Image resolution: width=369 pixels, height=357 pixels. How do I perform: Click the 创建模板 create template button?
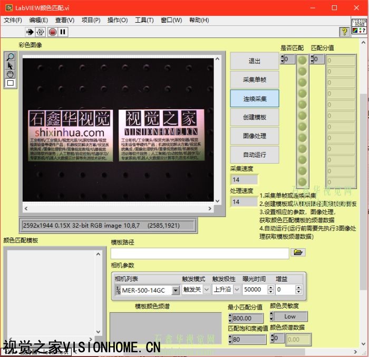(255, 117)
